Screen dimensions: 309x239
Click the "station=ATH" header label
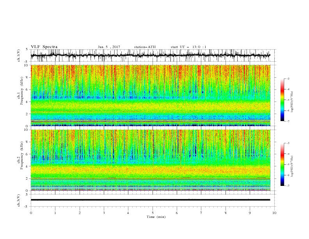click(x=145, y=47)
